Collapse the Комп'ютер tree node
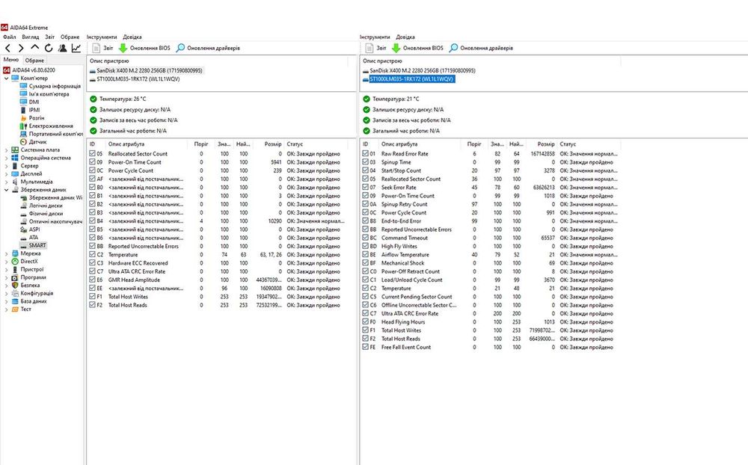 tap(6, 78)
